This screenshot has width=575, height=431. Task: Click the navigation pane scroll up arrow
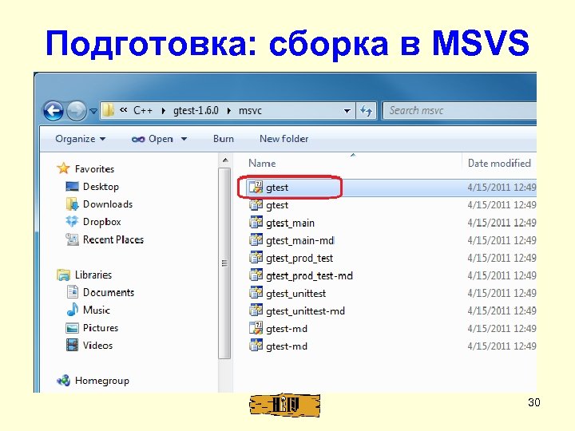click(225, 160)
